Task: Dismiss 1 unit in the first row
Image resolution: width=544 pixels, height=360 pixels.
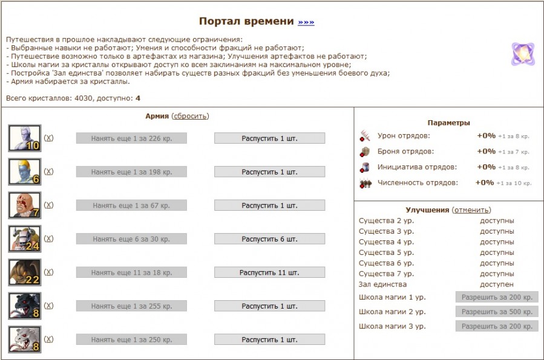Action: tap(269, 138)
